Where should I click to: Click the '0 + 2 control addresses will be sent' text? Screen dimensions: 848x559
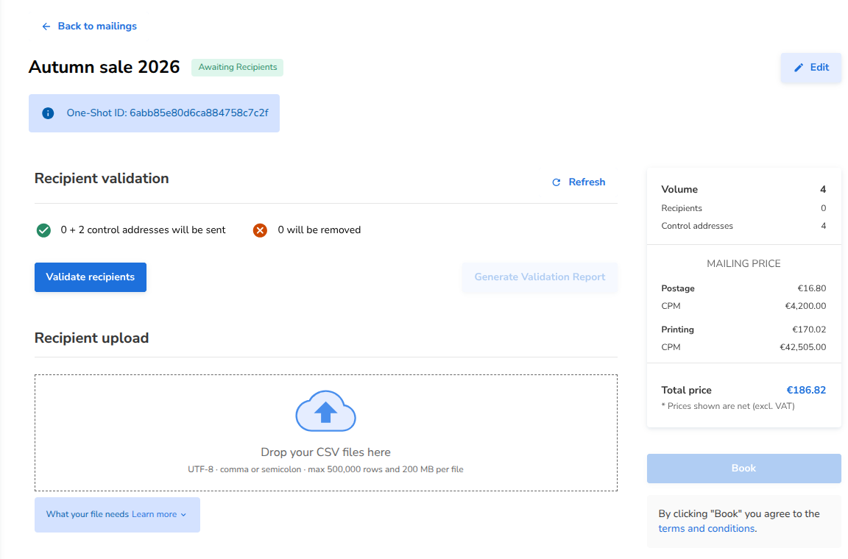(143, 229)
